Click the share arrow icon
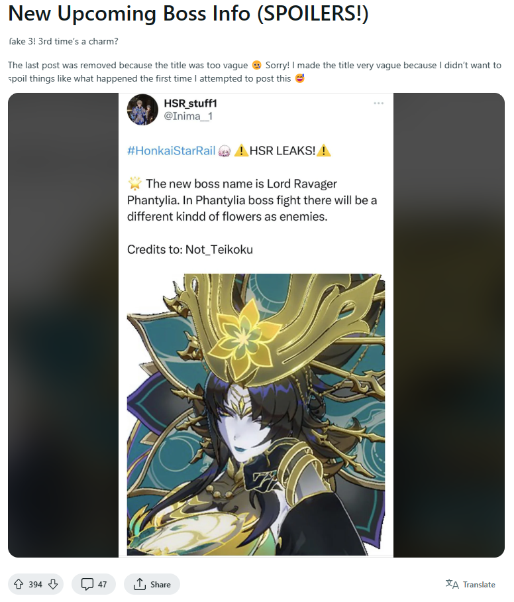 139,584
